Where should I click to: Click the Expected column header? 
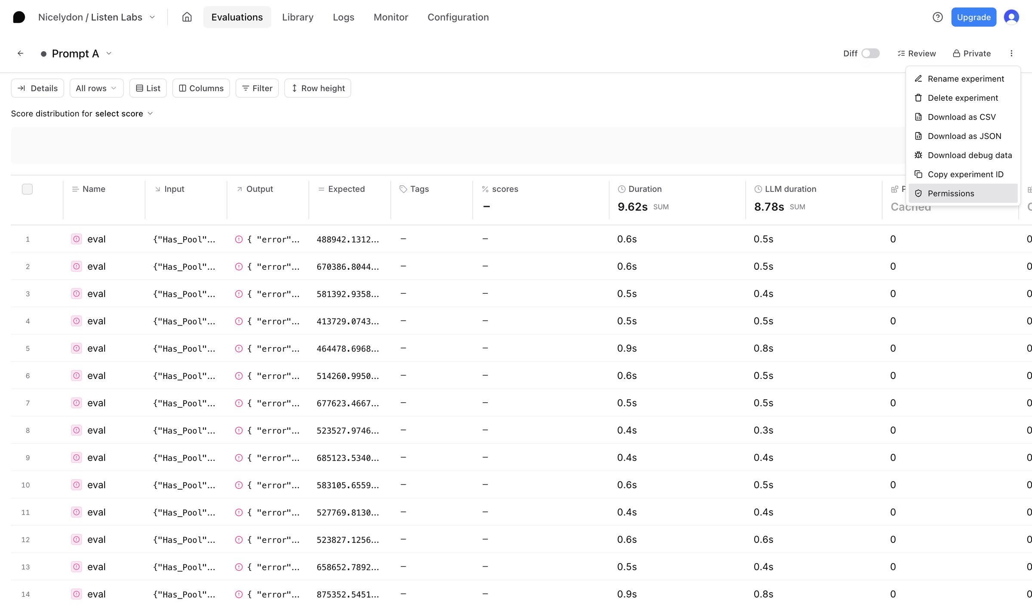[x=346, y=189]
